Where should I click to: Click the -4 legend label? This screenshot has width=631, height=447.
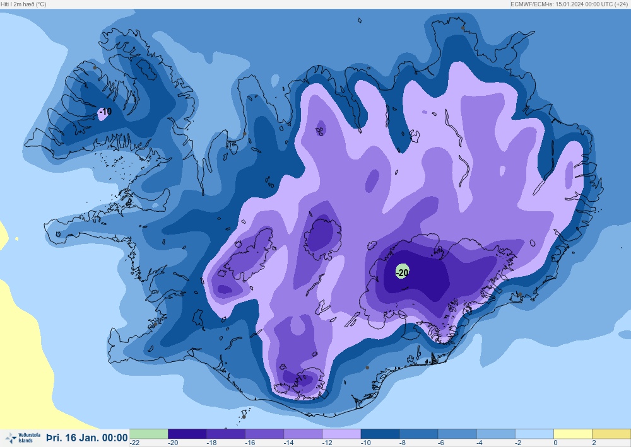(480, 443)
